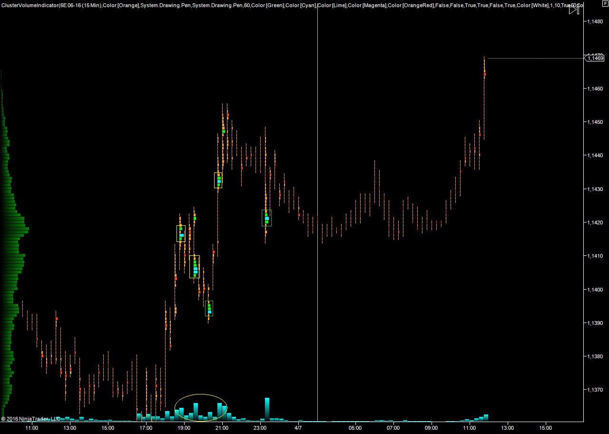This screenshot has height=434, width=609.
Task: Click the 1,1420 price axis label
Action: click(595, 222)
